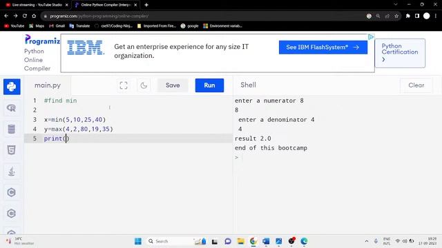Reload the current page

click(25, 16)
